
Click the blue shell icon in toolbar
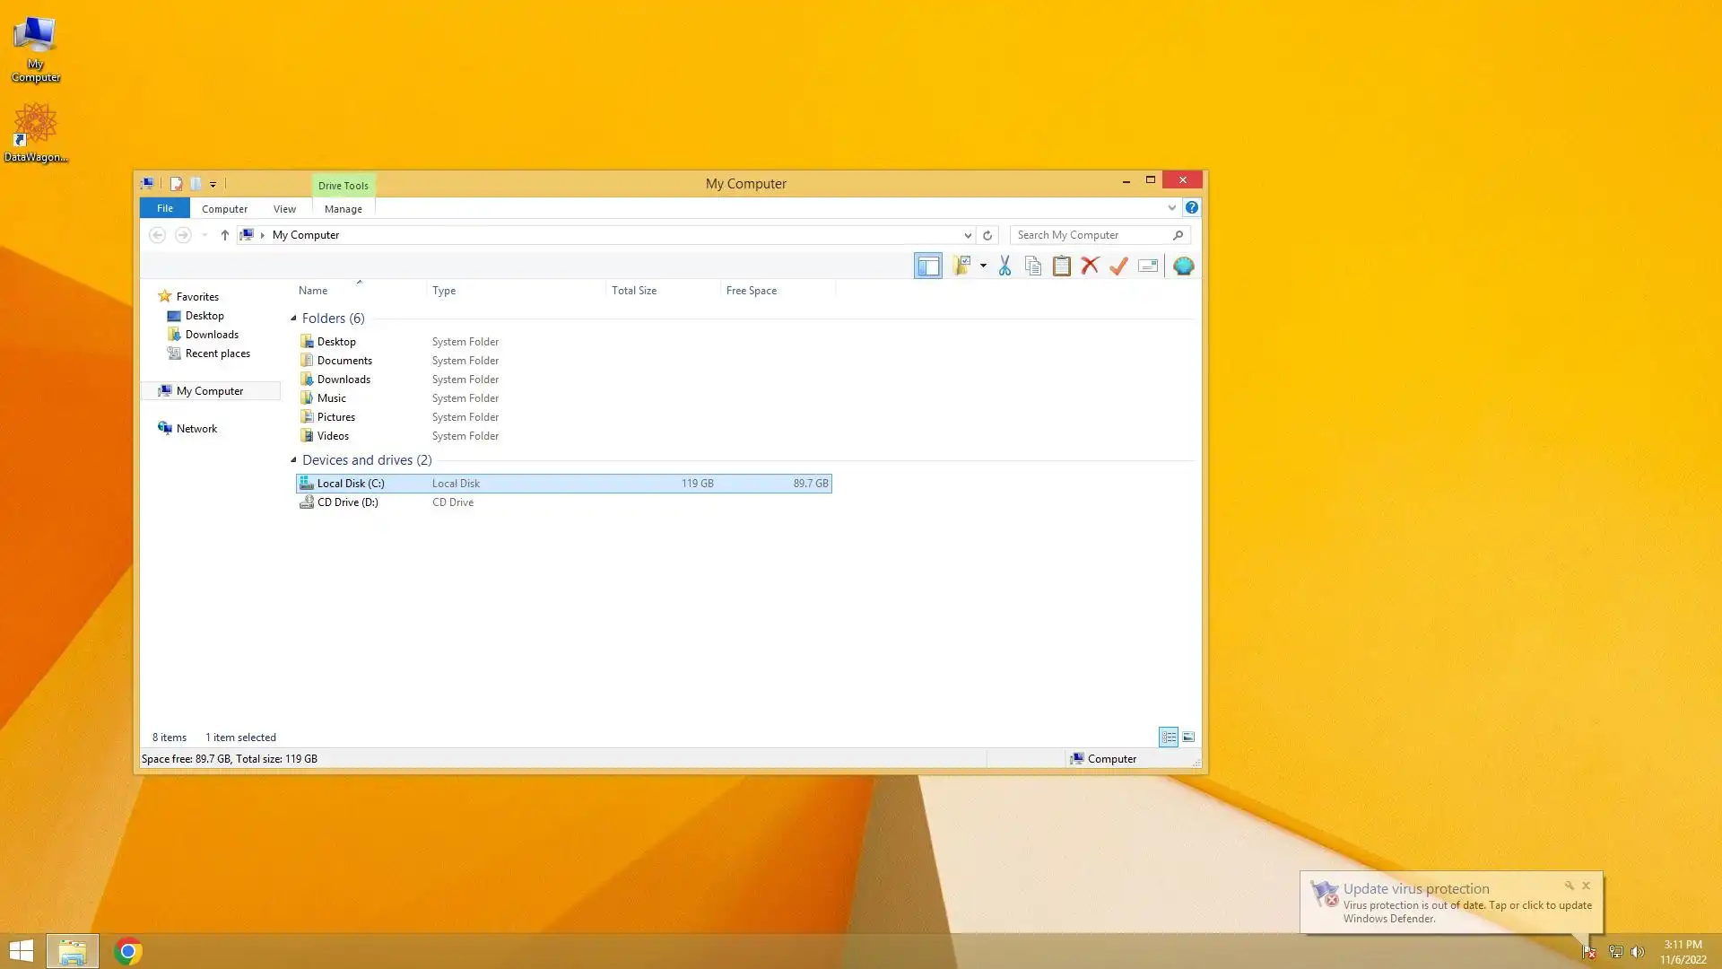(1183, 266)
